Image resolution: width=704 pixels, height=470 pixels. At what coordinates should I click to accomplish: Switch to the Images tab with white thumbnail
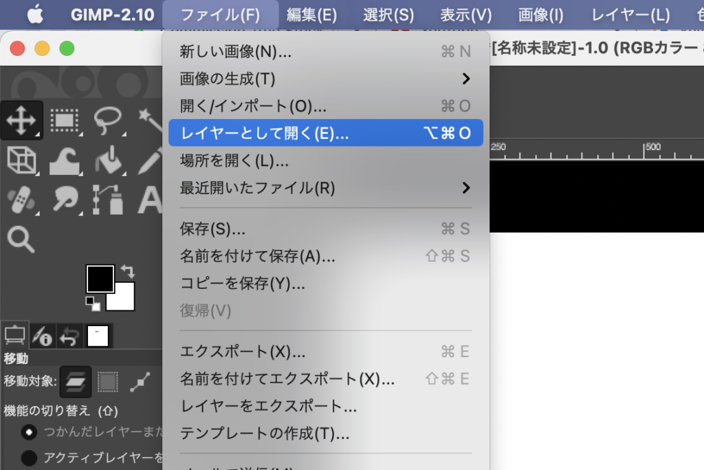coord(98,336)
